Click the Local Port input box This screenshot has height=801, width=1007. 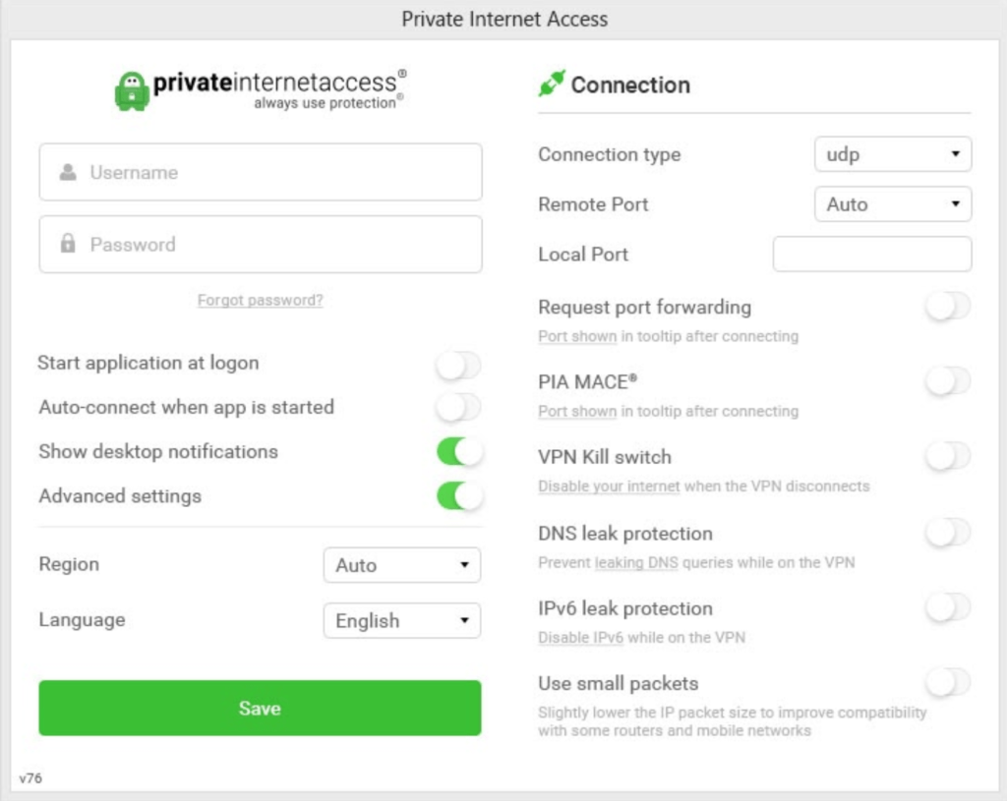(871, 254)
